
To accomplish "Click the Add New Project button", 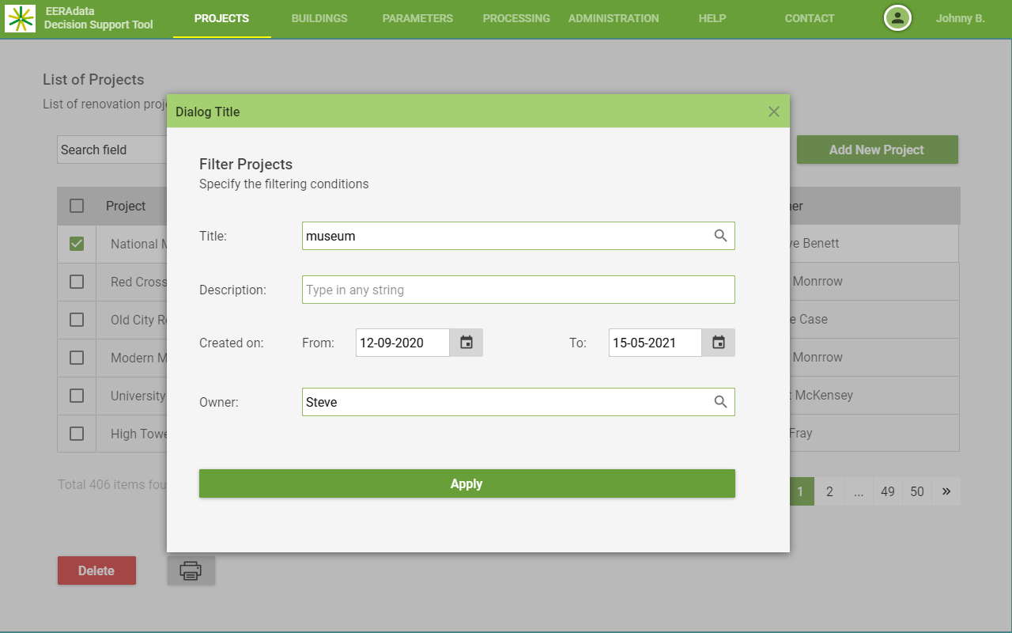I will point(877,150).
